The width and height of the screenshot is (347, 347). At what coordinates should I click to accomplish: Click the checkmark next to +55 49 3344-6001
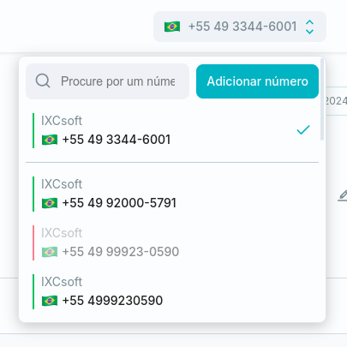(x=303, y=129)
